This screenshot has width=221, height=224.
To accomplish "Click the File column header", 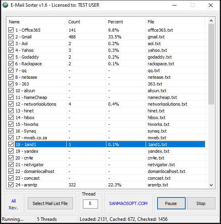I will pyautogui.click(x=175, y=22).
